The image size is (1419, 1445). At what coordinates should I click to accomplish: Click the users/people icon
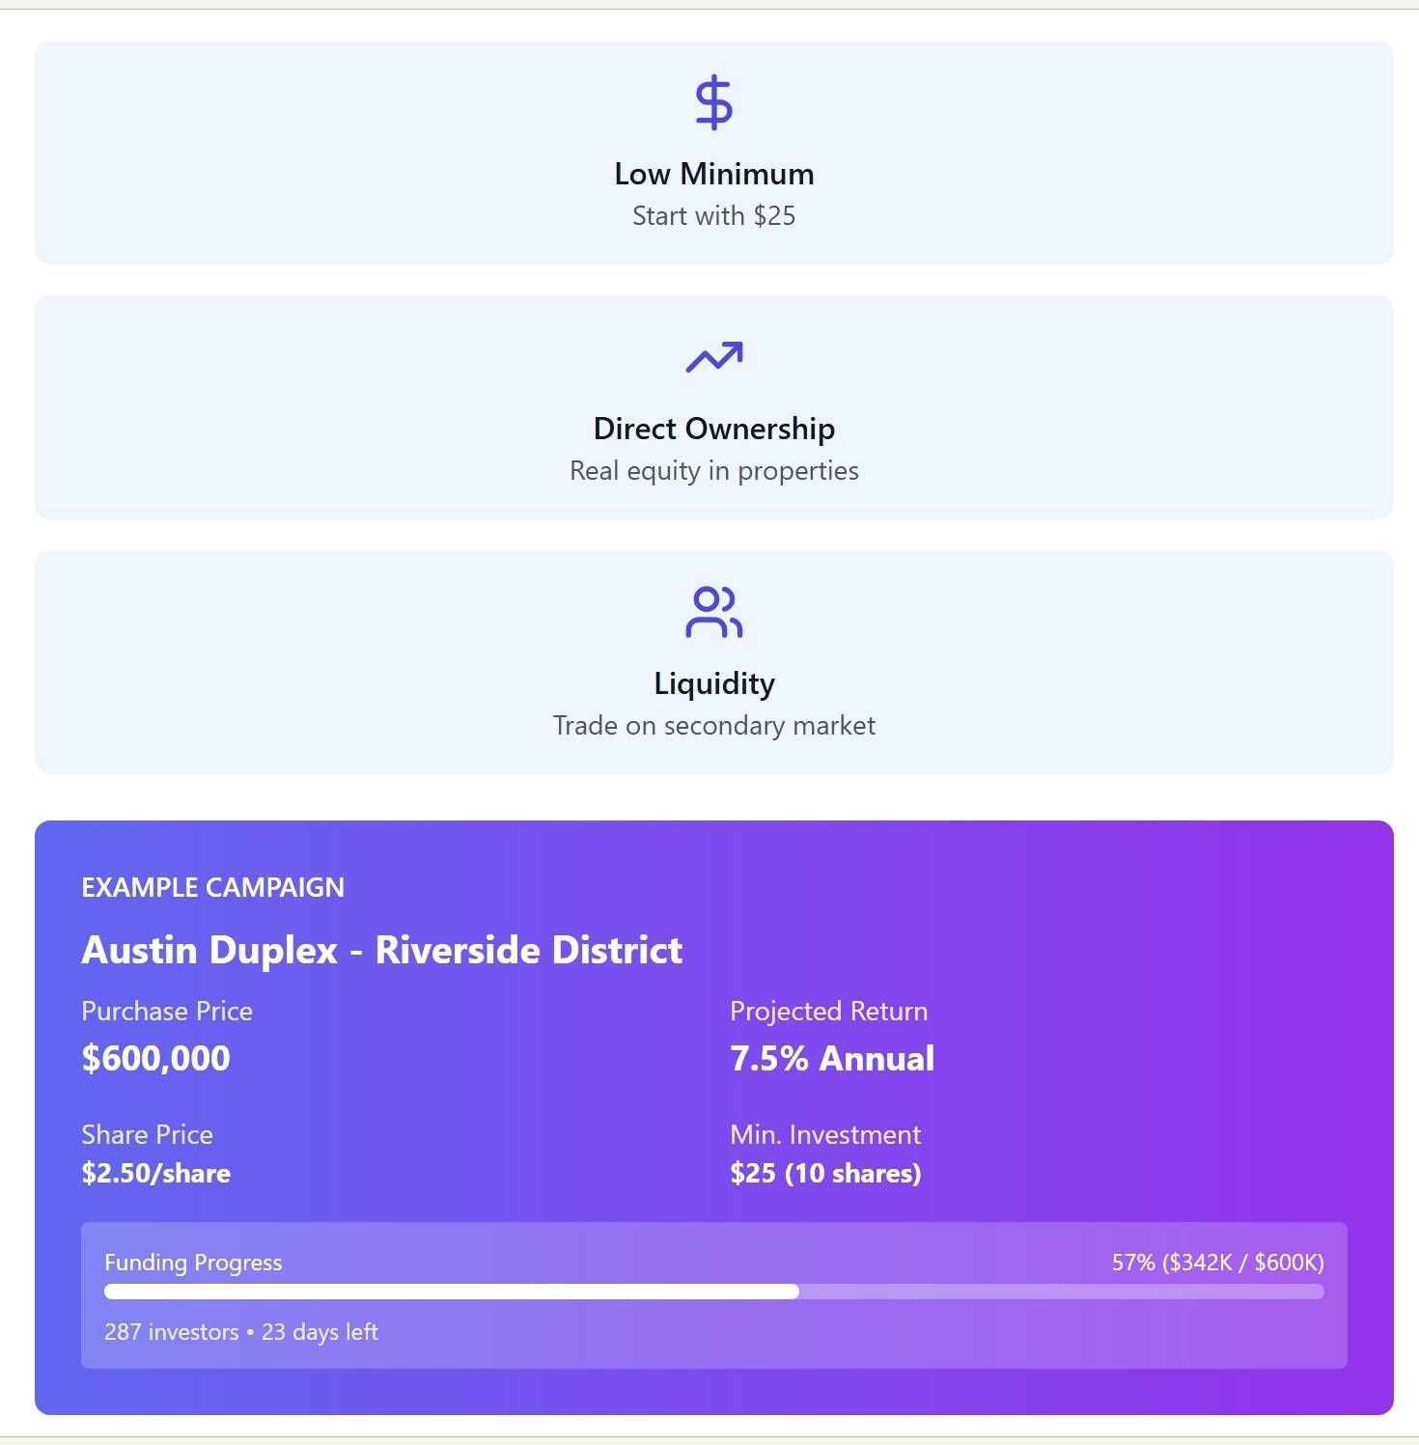[714, 612]
